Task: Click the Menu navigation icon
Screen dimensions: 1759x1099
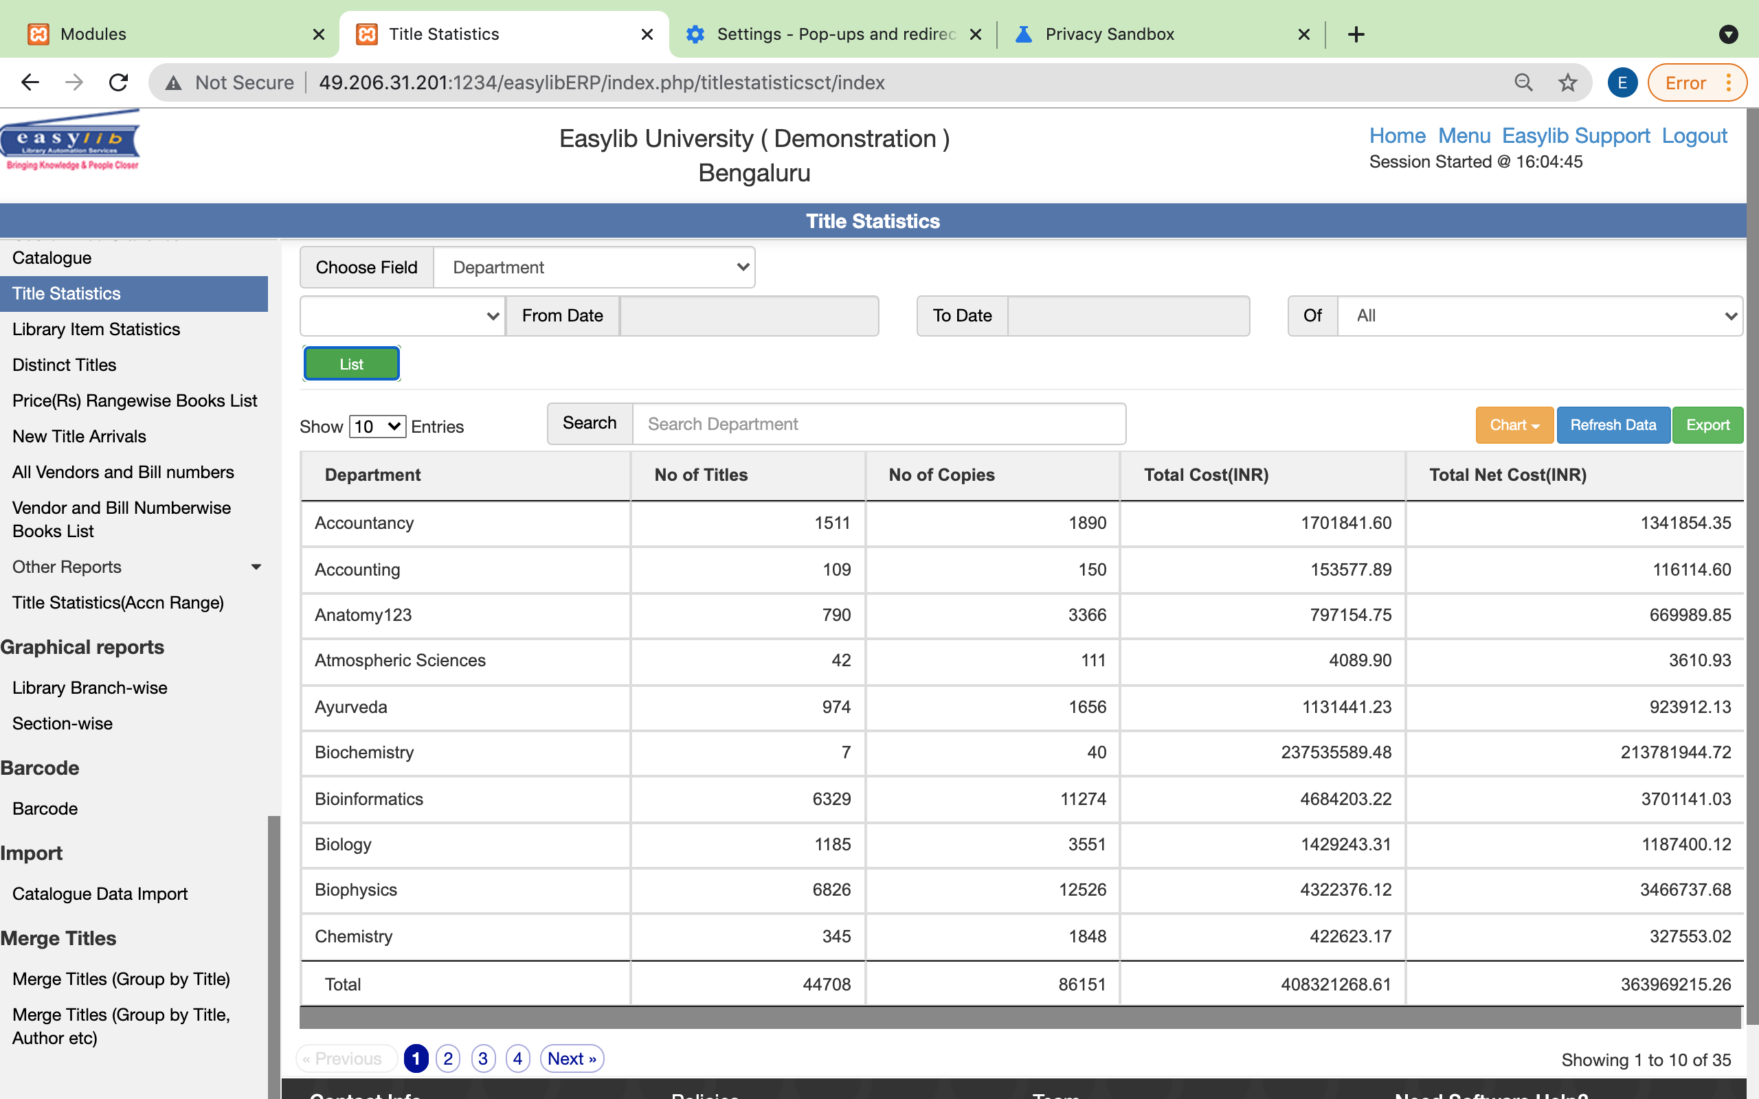Action: (x=1464, y=137)
